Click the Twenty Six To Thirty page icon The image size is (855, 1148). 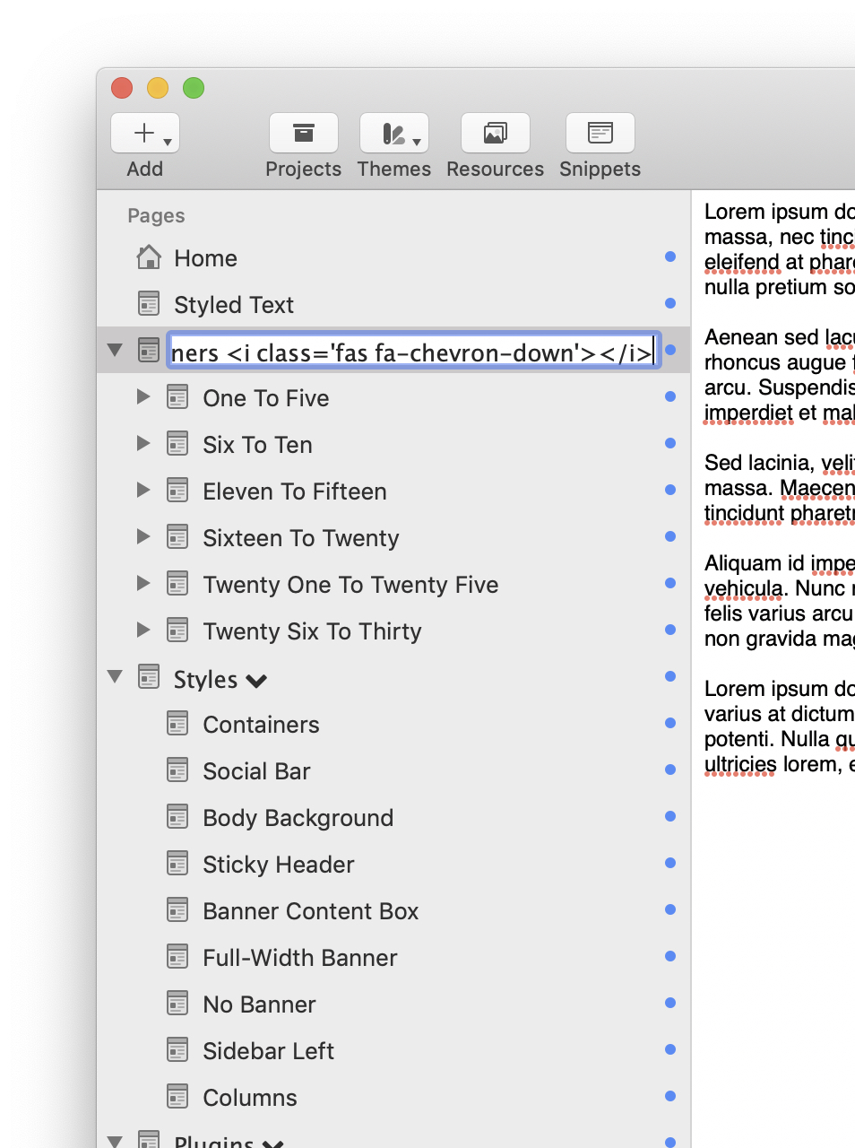pyautogui.click(x=177, y=631)
